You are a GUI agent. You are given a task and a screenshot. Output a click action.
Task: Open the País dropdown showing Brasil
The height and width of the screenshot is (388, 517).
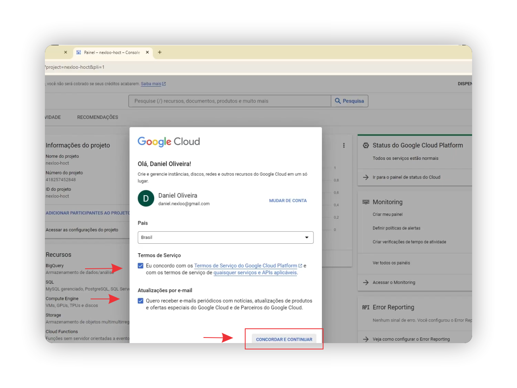click(226, 237)
